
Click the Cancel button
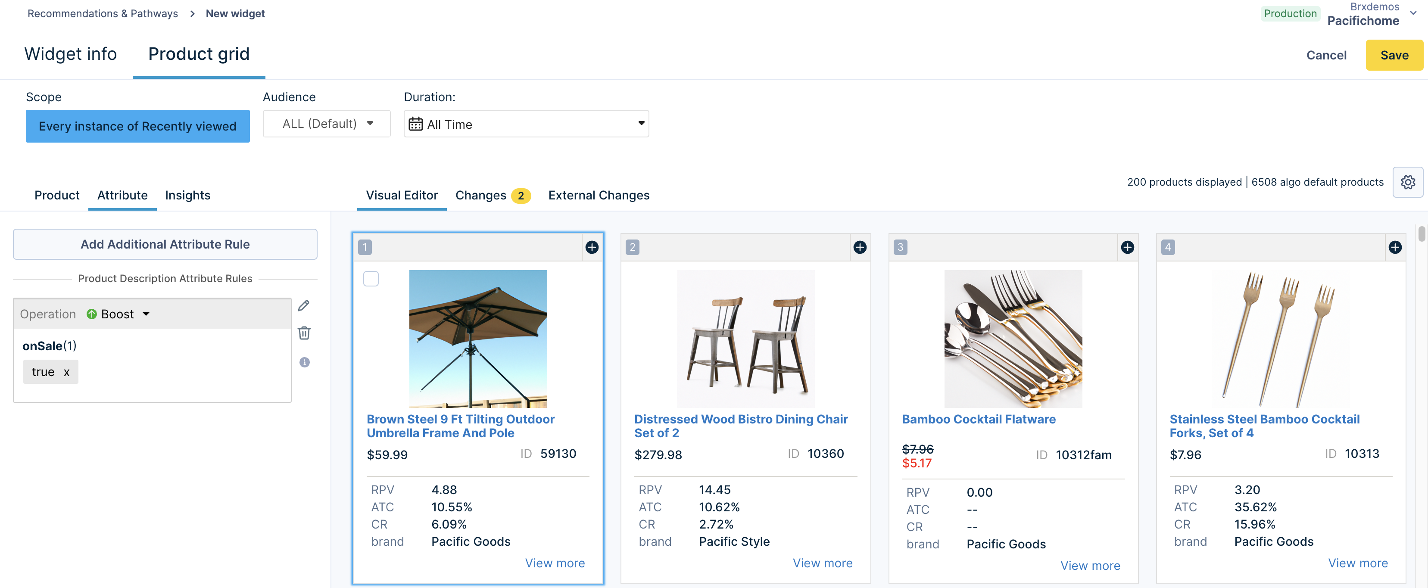coord(1326,55)
